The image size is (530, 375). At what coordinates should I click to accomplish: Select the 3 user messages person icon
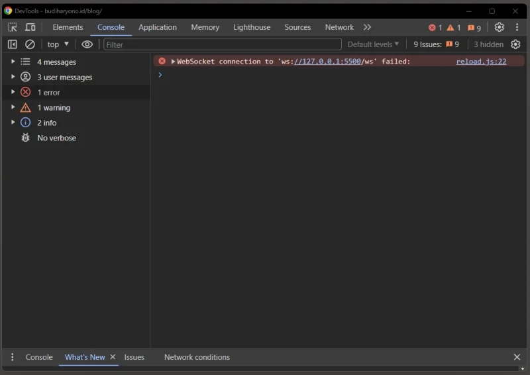pos(25,77)
